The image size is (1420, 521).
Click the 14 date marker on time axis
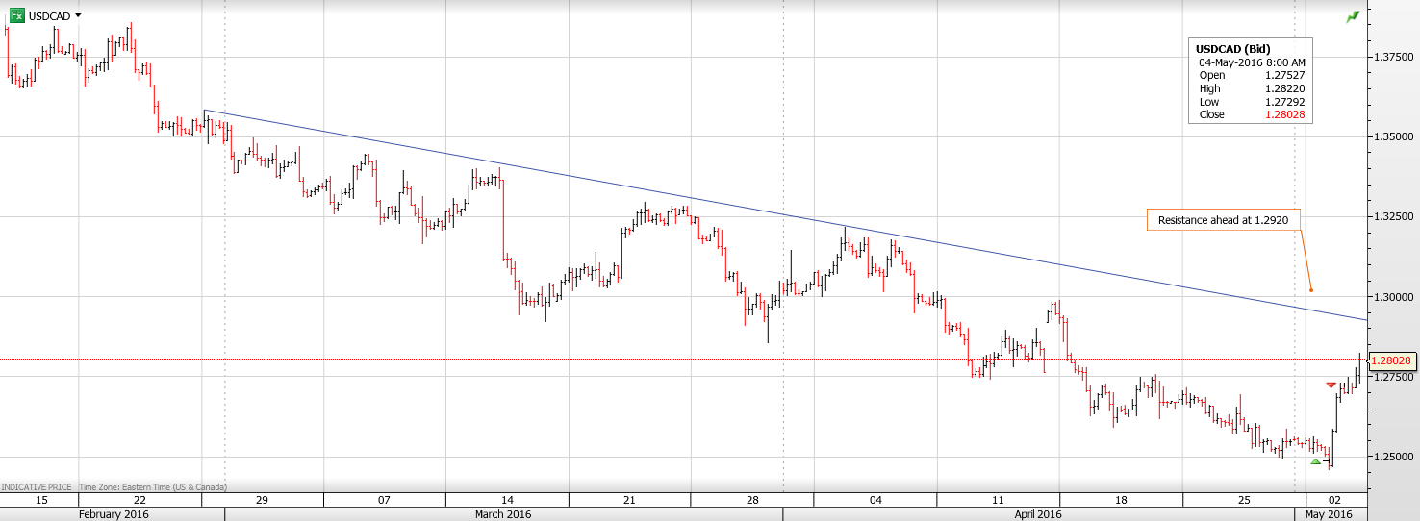tap(507, 500)
